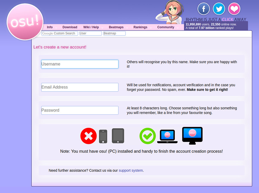Click the anime mascot character image

click(x=170, y=12)
